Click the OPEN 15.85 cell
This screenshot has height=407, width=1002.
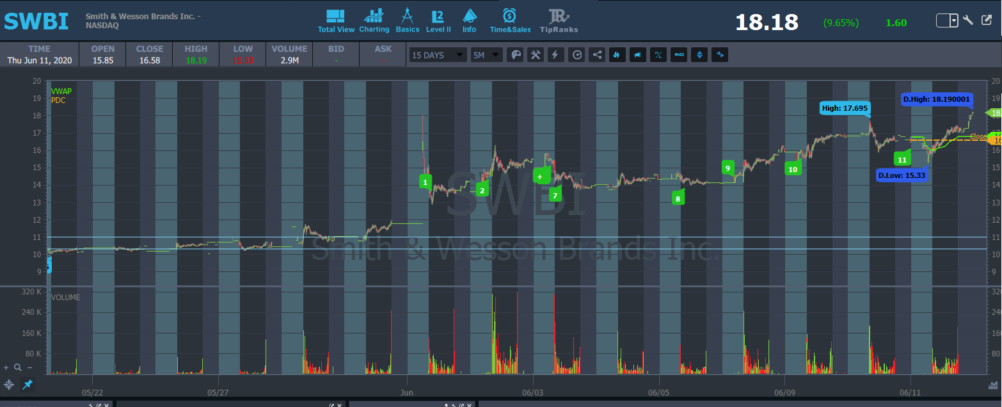coord(103,54)
